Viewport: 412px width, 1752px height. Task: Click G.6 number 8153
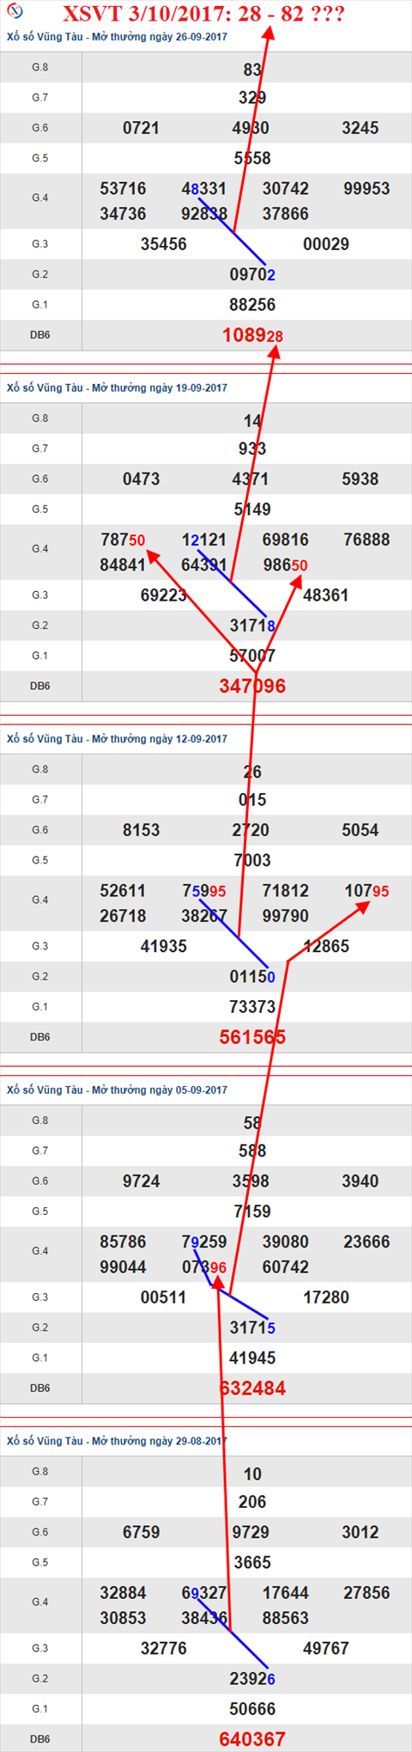point(141,830)
